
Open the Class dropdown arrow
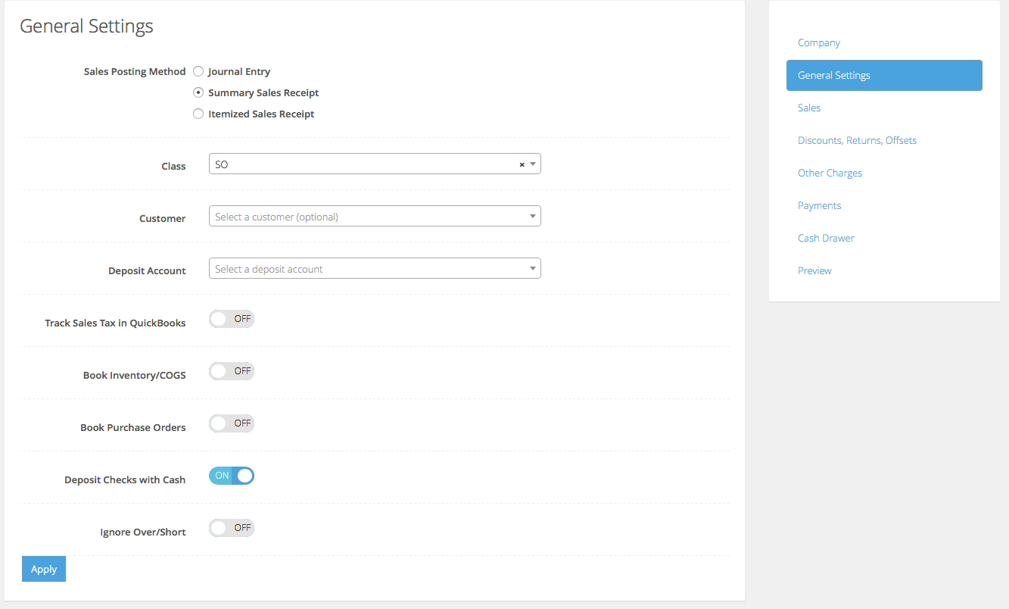(533, 164)
